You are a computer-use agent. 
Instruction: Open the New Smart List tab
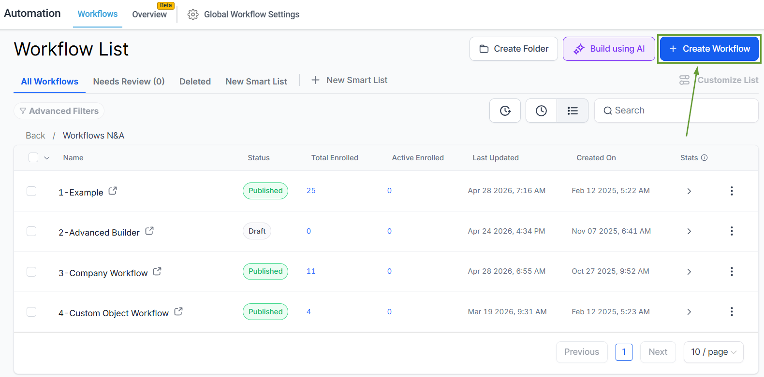(x=256, y=82)
